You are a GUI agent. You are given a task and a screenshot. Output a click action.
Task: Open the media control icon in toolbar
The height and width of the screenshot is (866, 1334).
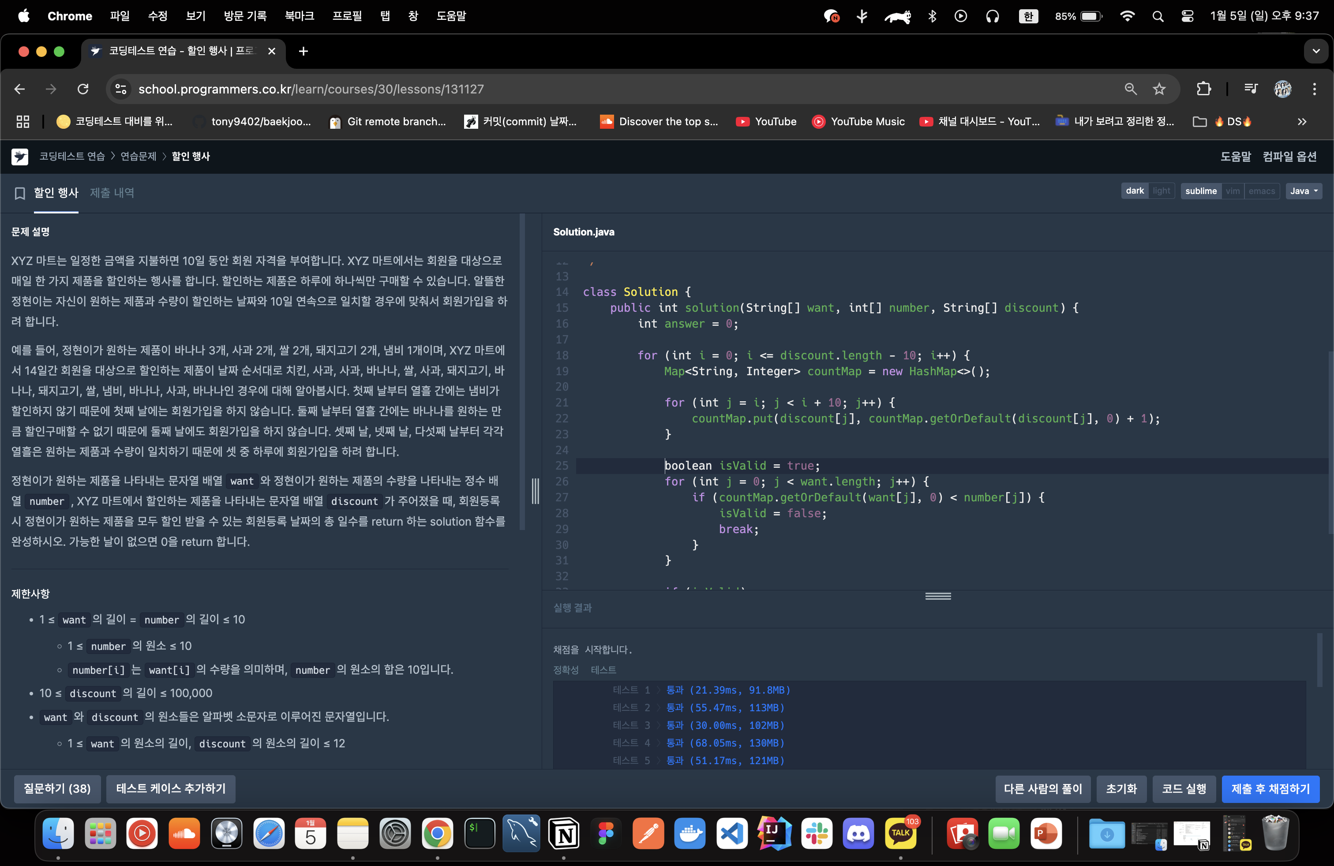click(1251, 89)
